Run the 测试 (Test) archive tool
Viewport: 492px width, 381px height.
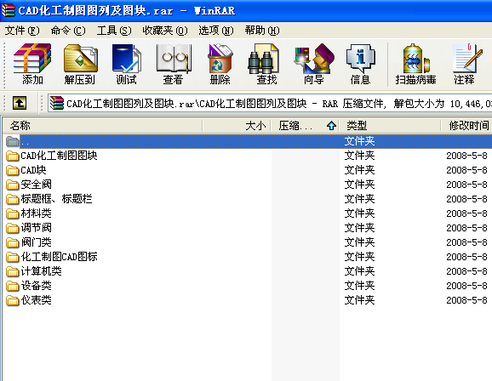[x=127, y=65]
